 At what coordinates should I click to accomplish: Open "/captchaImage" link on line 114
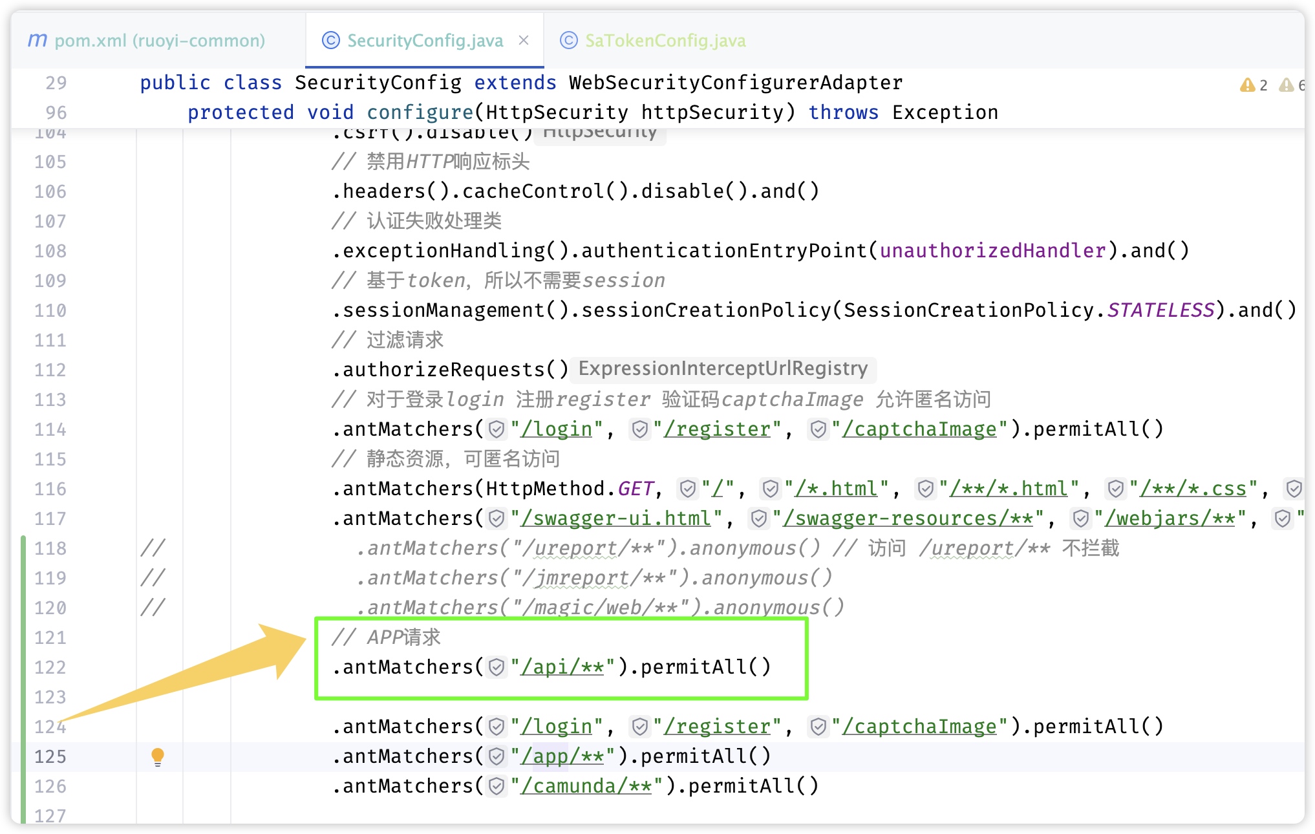[919, 429]
